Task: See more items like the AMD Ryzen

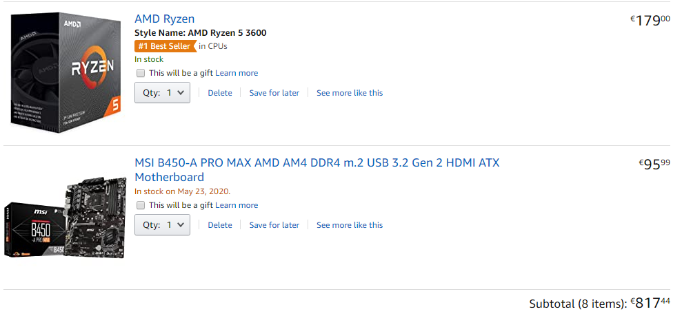Action: 350,93
